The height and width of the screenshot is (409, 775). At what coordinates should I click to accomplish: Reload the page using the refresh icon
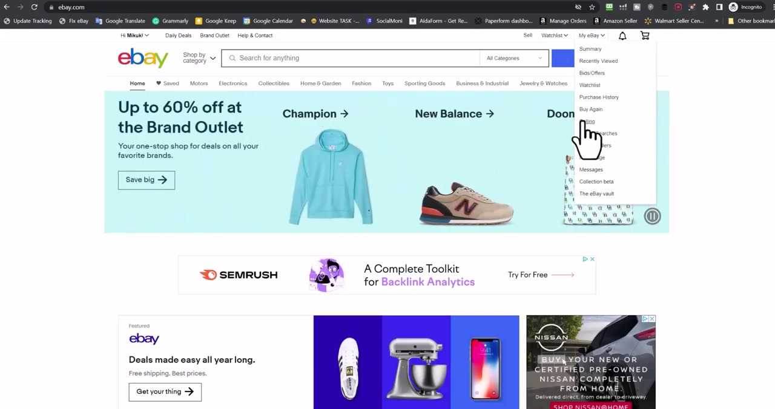click(x=34, y=7)
